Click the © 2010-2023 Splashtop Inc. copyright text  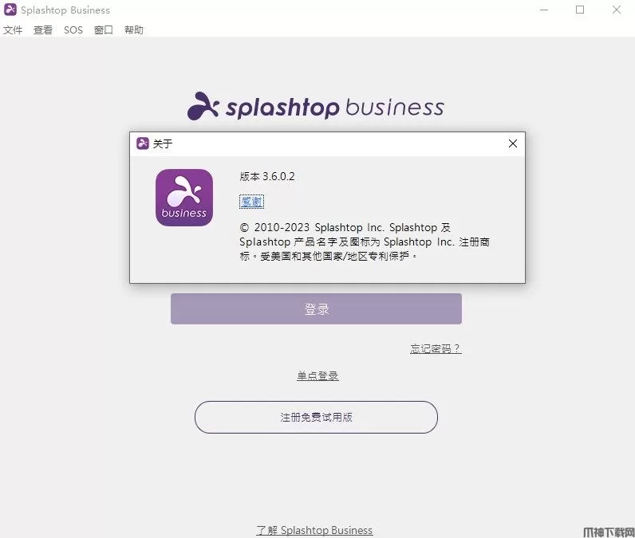click(365, 242)
